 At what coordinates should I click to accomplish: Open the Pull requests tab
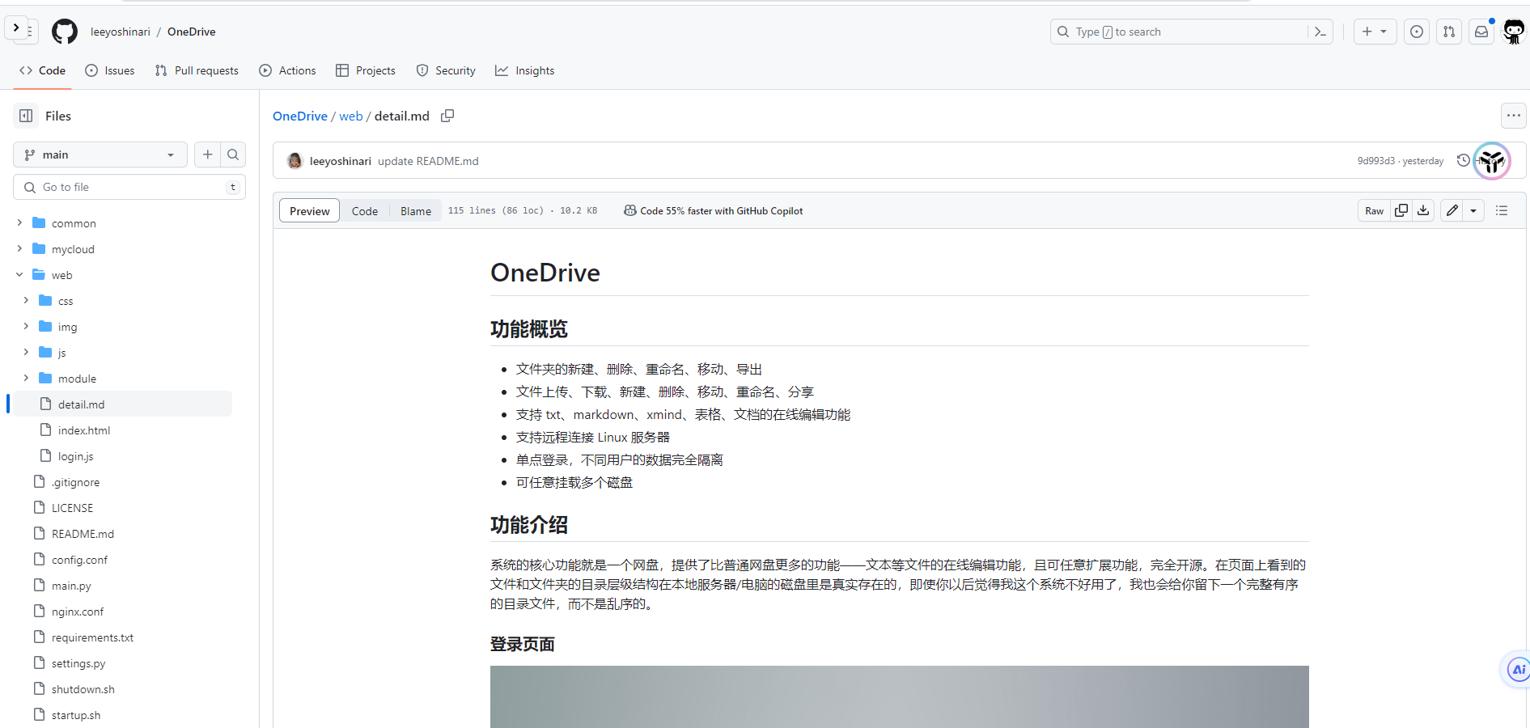click(x=197, y=70)
